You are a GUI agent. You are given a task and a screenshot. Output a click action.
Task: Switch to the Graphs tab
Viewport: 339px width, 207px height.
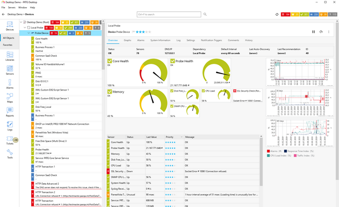point(128,40)
